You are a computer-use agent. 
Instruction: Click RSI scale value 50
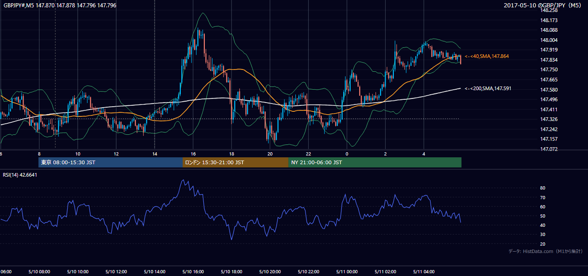coord(542,216)
